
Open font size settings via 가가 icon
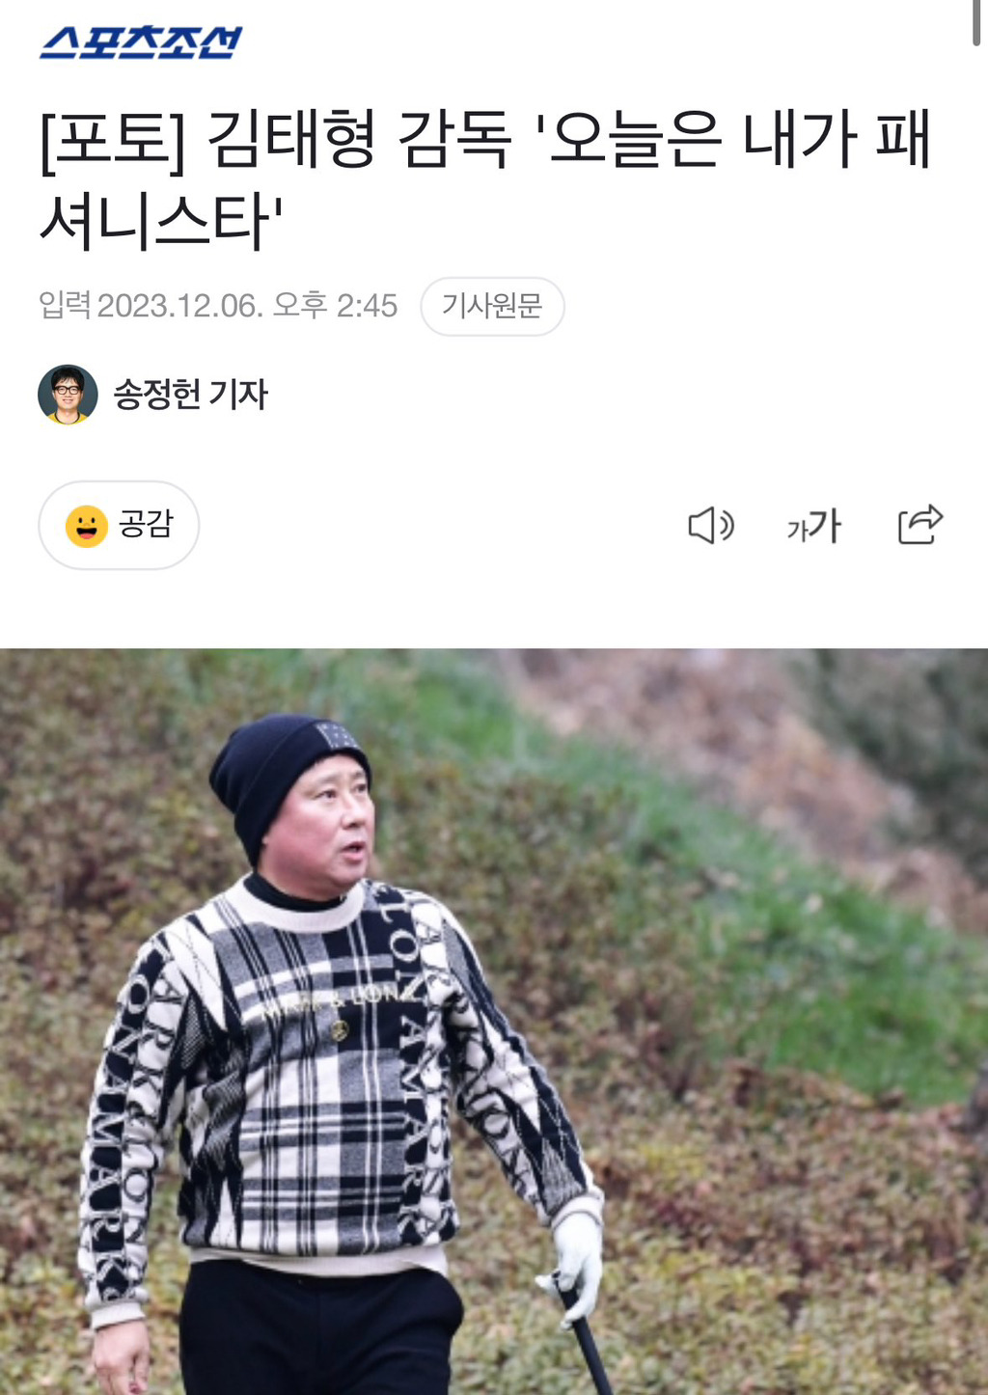[x=814, y=526]
